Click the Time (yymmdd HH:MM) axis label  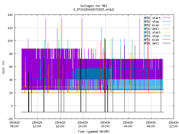(x=94, y=131)
